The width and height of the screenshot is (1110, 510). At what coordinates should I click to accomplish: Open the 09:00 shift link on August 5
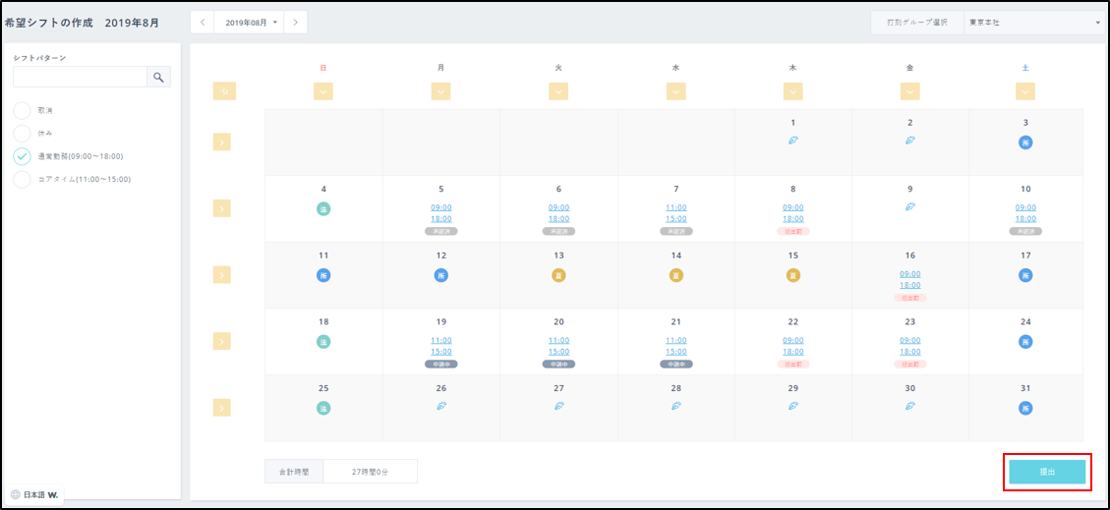(440, 207)
